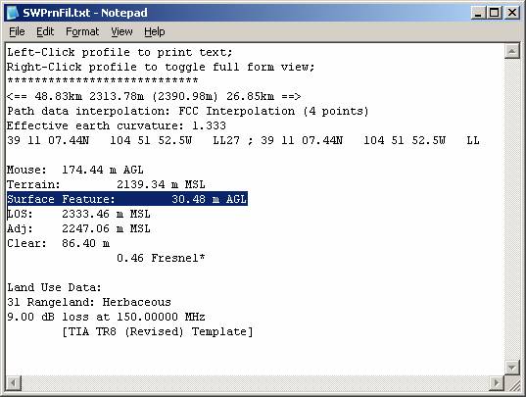Screen dimensions: 526x397
Task: Close the SWPrnFil.txt Notepad window
Action: [x=512, y=13]
